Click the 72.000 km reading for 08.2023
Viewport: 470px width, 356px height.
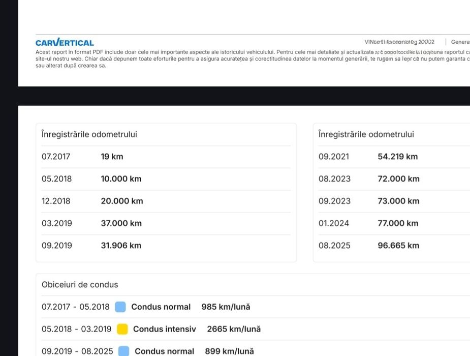point(398,179)
